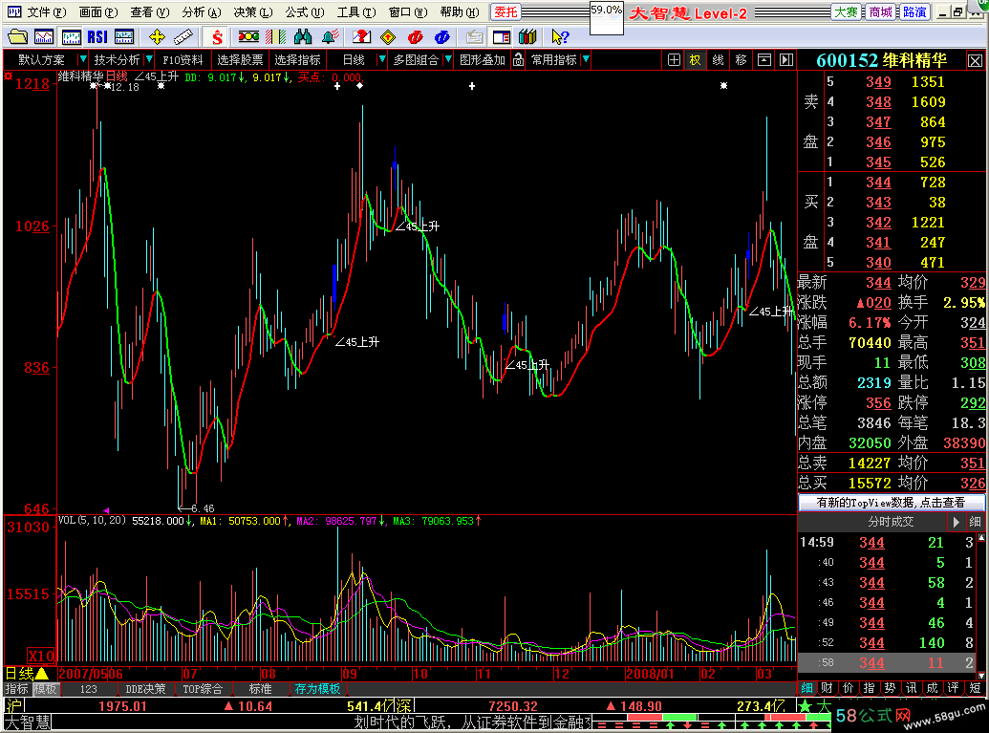Open the 默认方案 dropdown arrow

[x=82, y=59]
